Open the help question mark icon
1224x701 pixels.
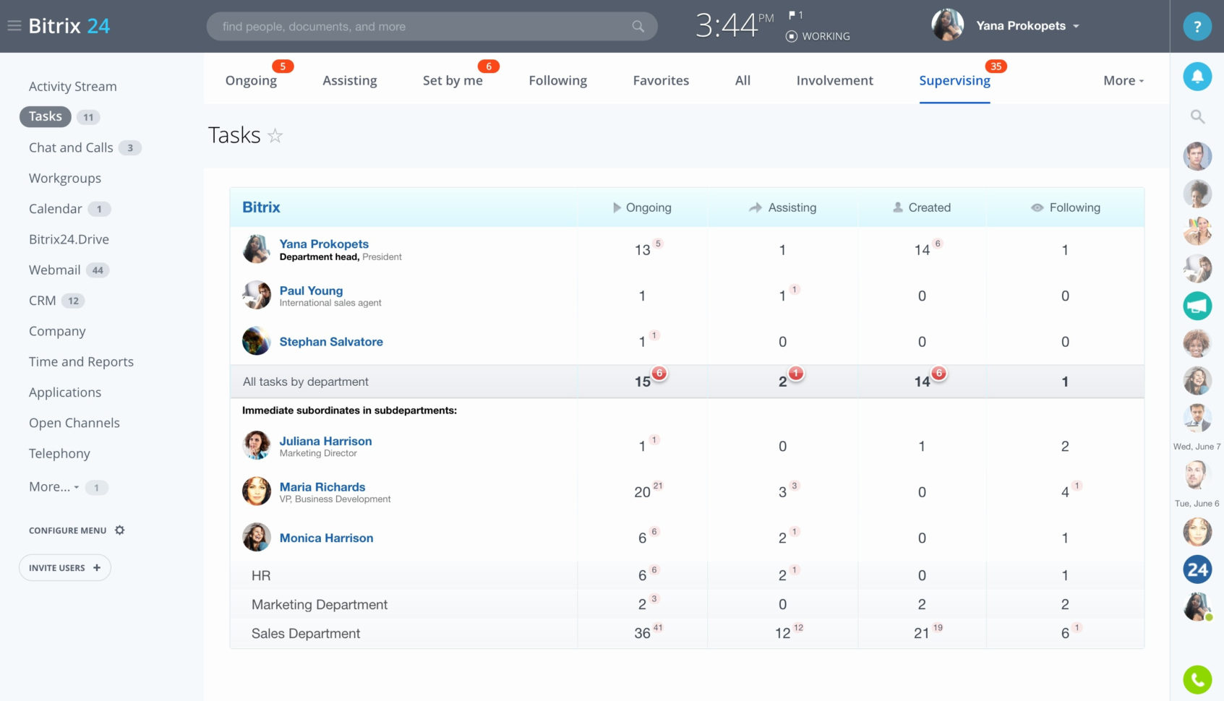tap(1197, 26)
